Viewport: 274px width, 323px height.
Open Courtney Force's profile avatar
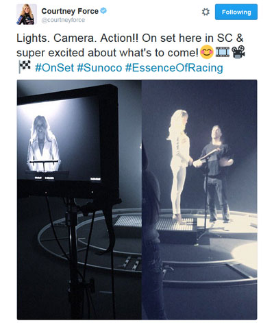[27, 14]
